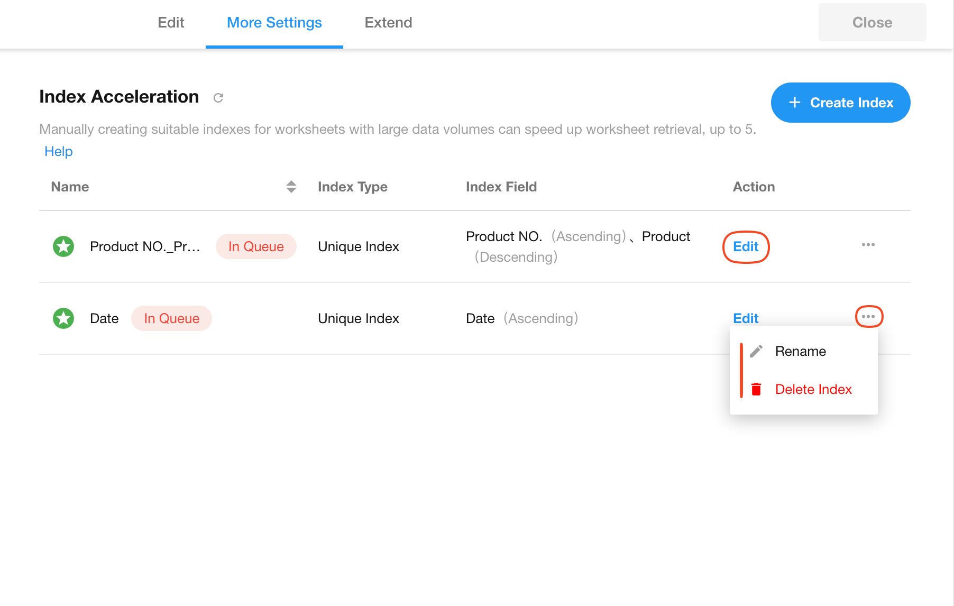
Task: Click the green star icon beside Date index
Action: [63, 318]
